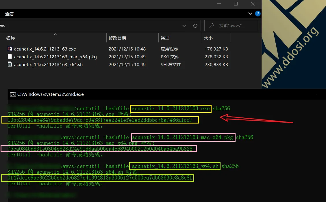Select the mac_x64.pkg file icon
The image size is (326, 202).
pyautogui.click(x=10, y=57)
